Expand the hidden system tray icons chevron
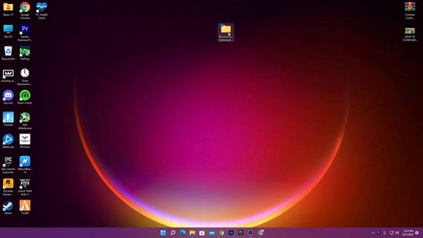Screen dimensions: 423x238 click(373, 233)
